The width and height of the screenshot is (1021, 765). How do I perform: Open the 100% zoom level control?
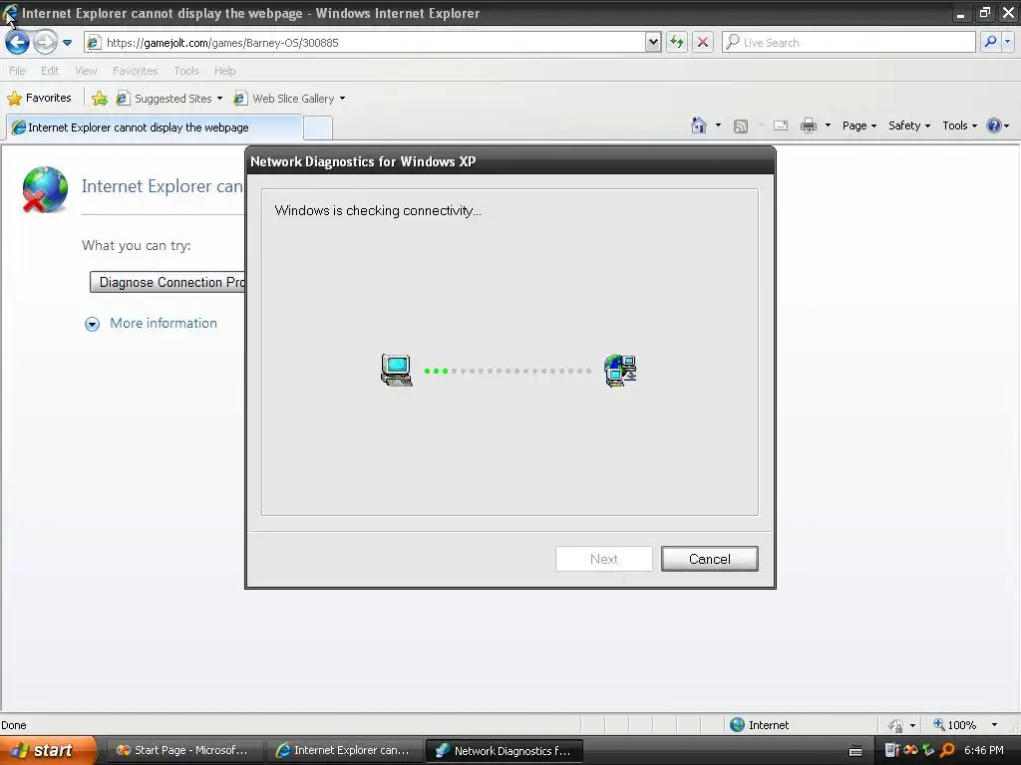(x=955, y=725)
